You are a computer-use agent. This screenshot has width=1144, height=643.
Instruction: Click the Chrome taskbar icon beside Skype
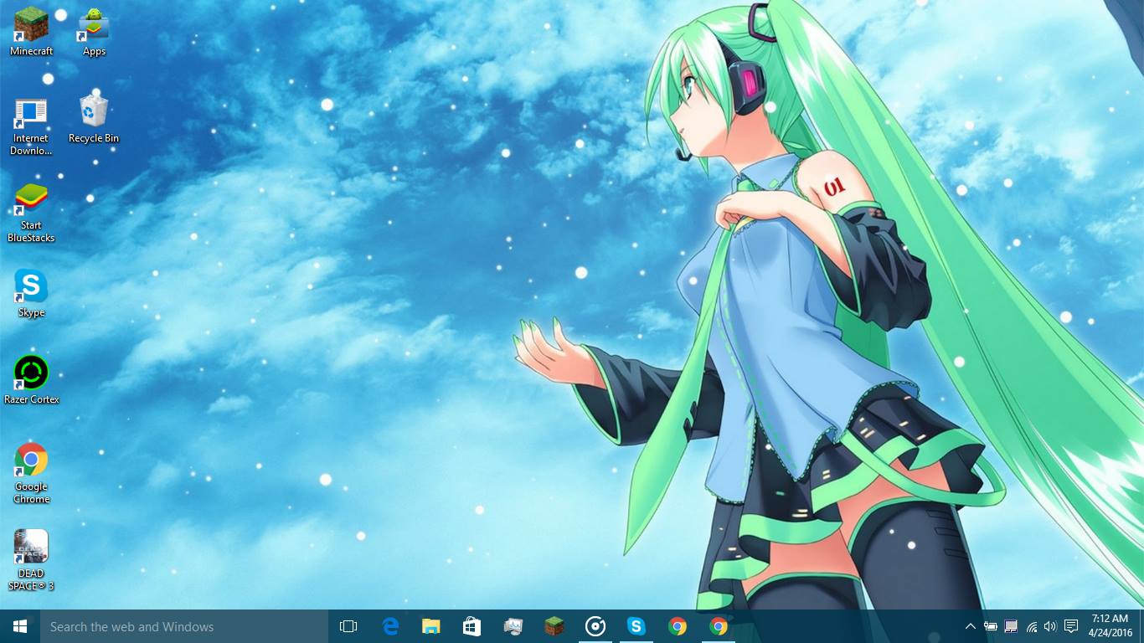pyautogui.click(x=678, y=626)
